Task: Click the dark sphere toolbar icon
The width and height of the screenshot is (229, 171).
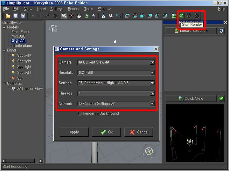Action: [55, 16]
